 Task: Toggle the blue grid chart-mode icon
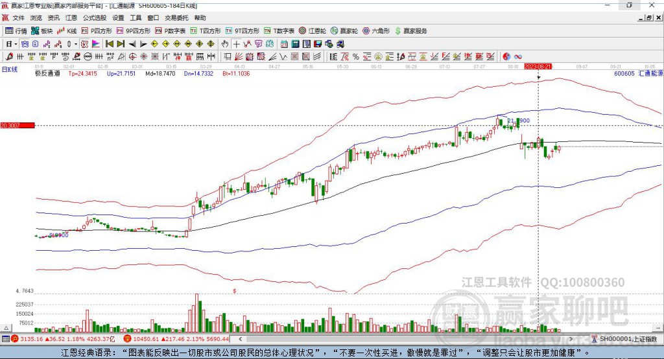(x=25, y=44)
